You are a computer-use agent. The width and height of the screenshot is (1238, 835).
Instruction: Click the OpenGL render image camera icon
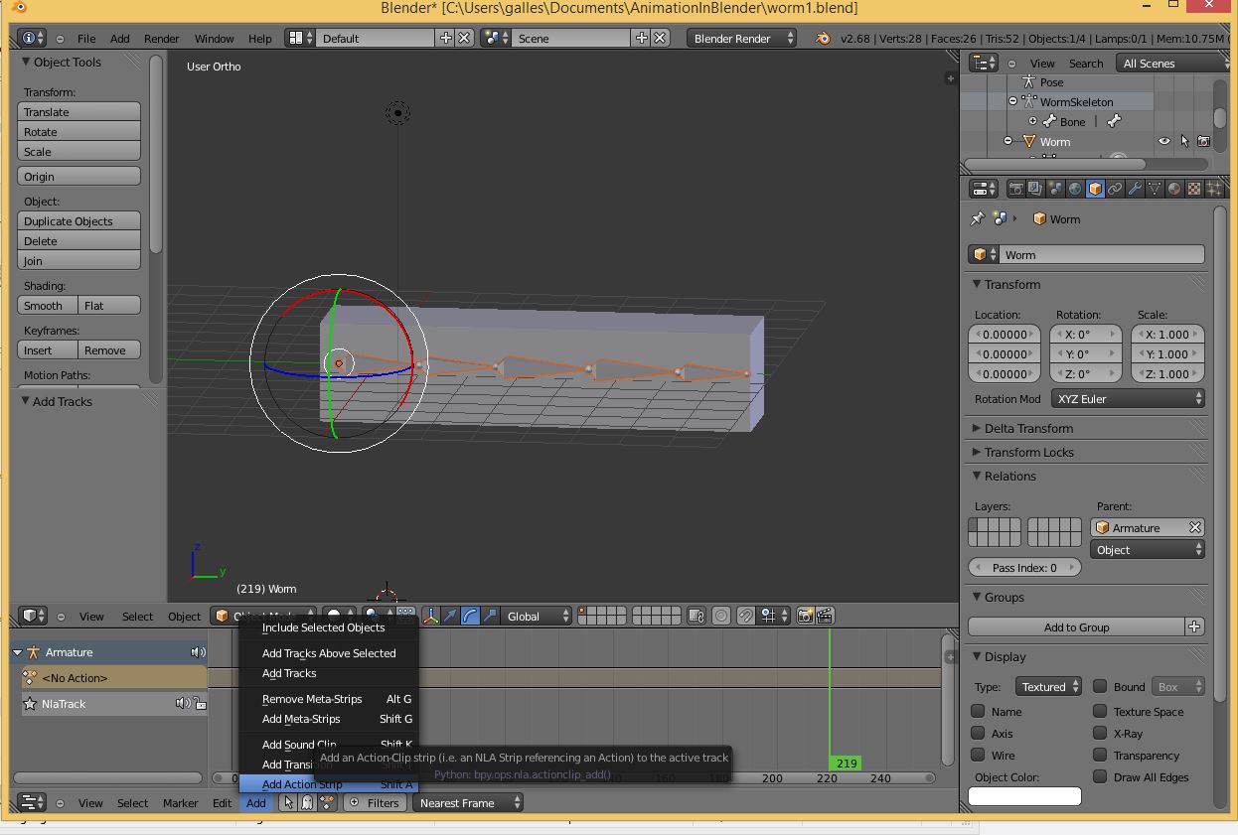tap(805, 616)
